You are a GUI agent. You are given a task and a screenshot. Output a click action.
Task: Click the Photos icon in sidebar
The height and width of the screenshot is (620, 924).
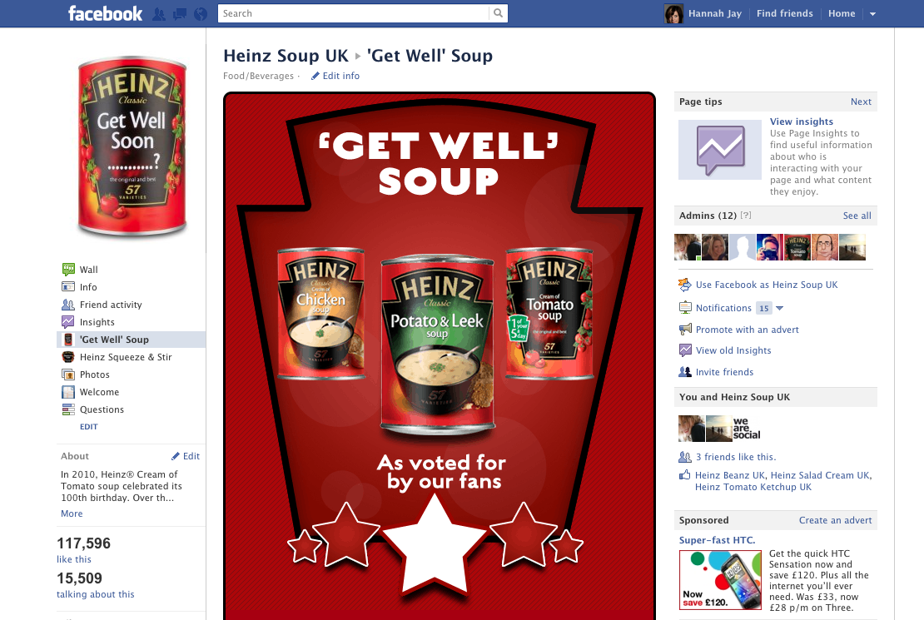point(68,374)
